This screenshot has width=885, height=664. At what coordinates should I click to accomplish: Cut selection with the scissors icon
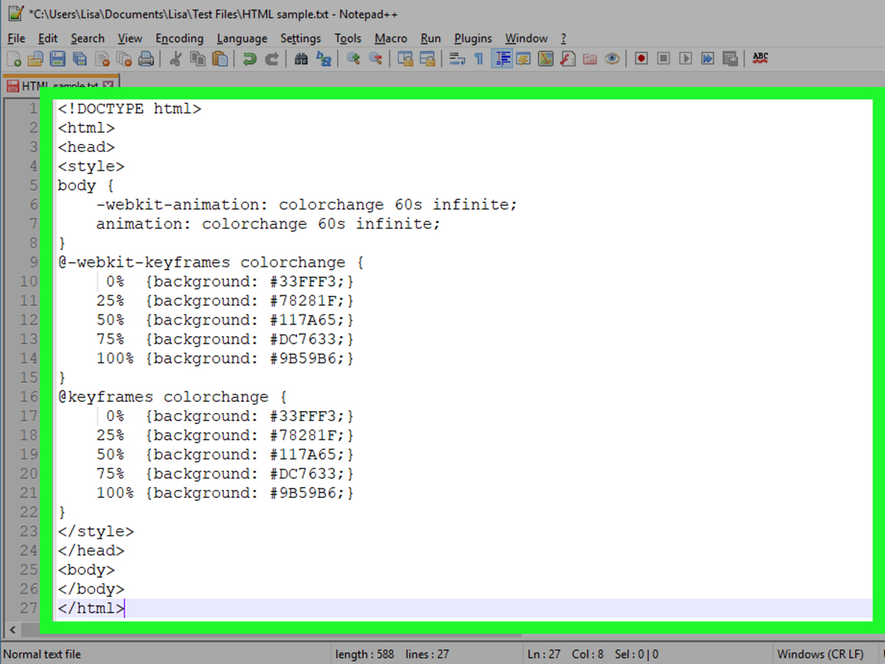[x=176, y=59]
